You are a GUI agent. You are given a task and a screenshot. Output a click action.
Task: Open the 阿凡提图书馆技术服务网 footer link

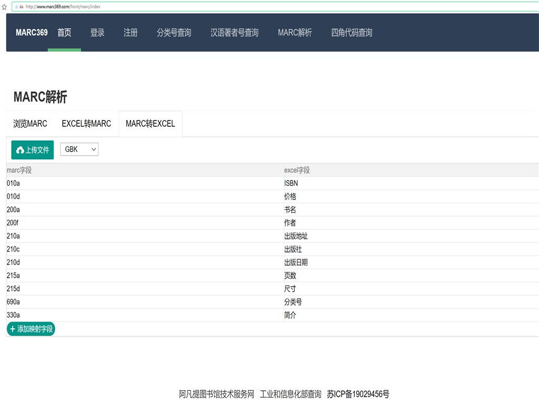coord(216,394)
